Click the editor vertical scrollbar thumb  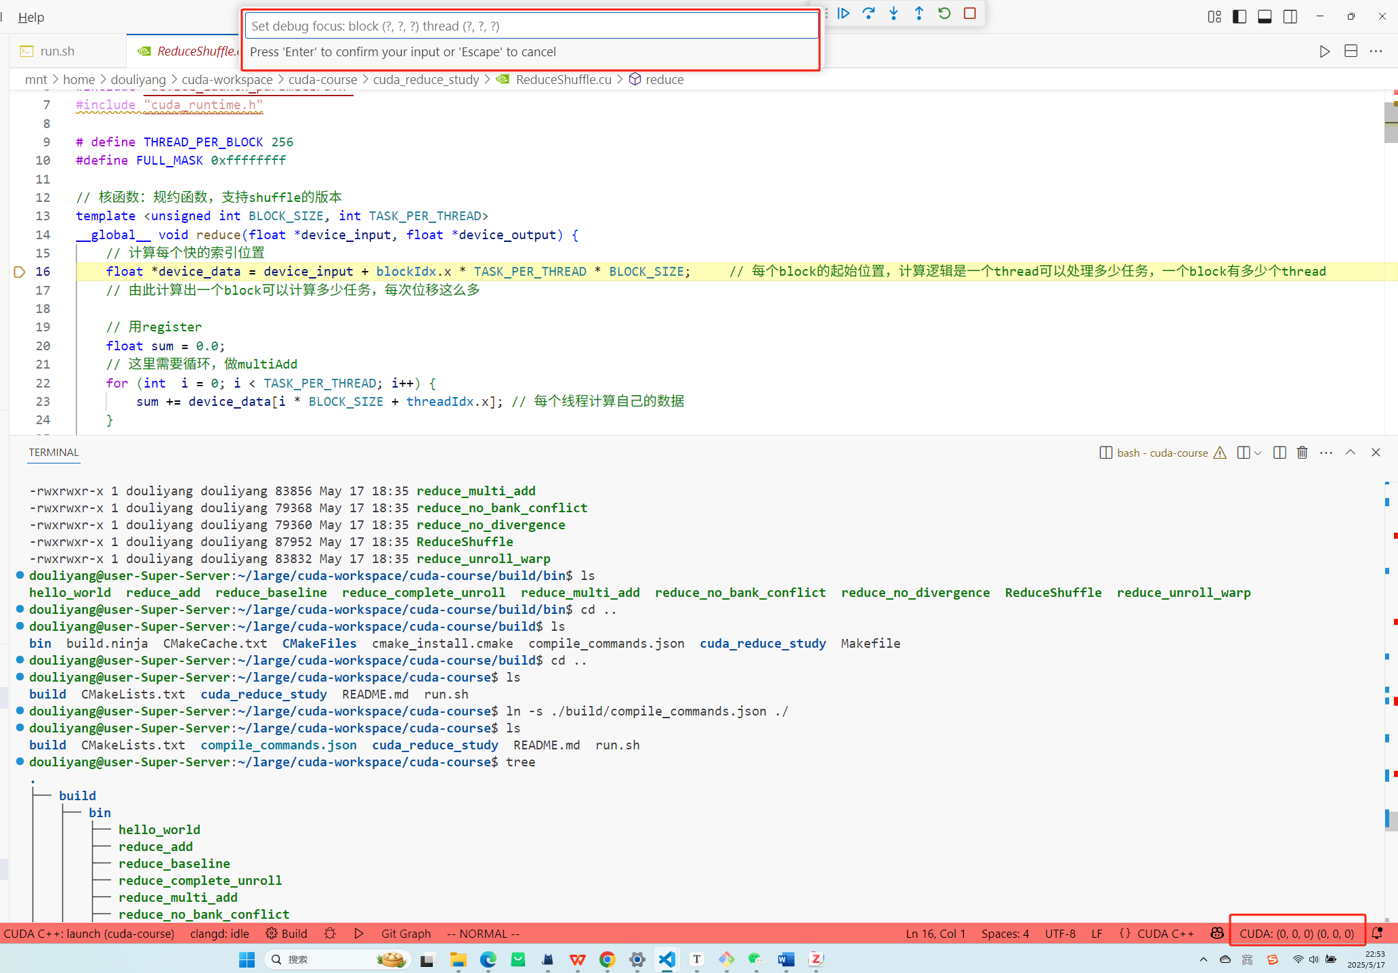[x=1391, y=122]
